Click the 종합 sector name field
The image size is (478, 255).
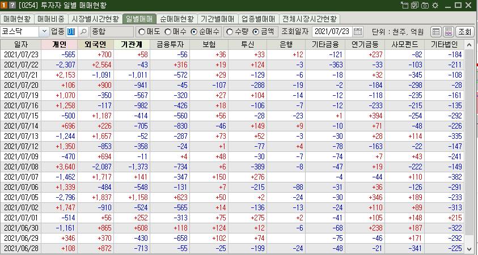pos(112,32)
